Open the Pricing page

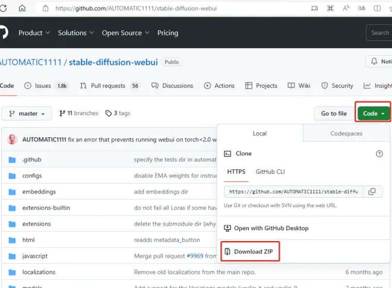[167, 33]
